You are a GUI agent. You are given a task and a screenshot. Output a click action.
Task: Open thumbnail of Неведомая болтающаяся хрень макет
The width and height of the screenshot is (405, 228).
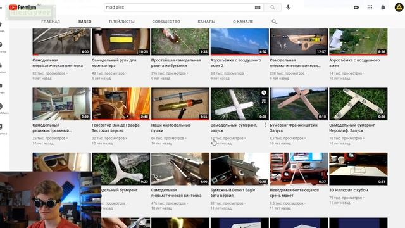point(299,169)
